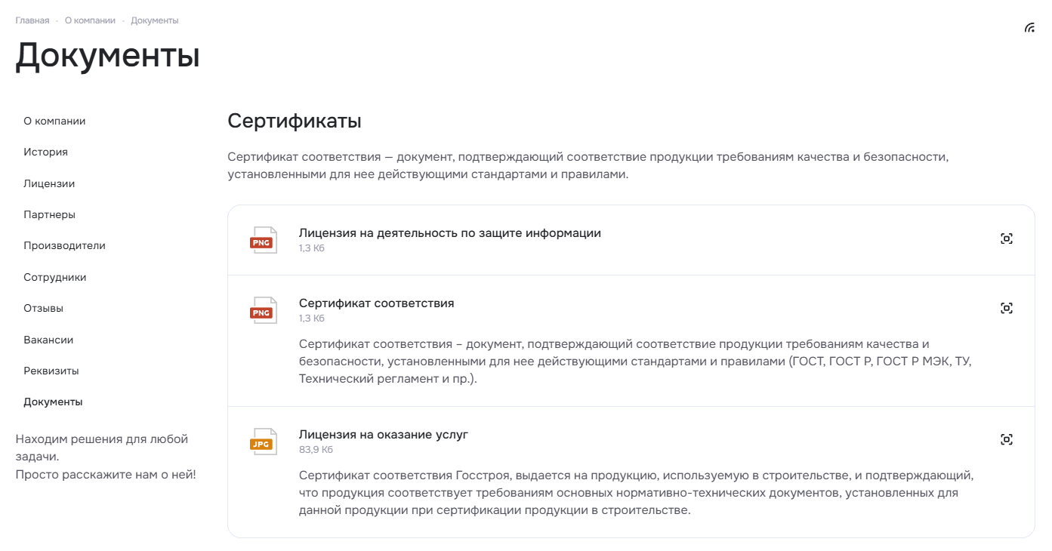Click the PNG file icon of information protection license
Image resolution: width=1052 pixels, height=551 pixels.
pos(263,240)
